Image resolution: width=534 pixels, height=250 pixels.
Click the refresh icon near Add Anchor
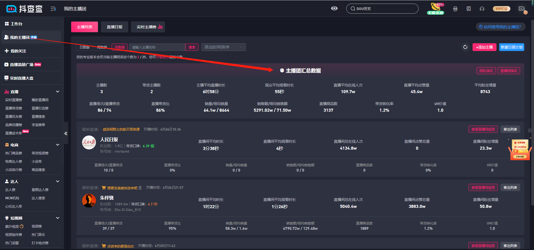click(465, 47)
